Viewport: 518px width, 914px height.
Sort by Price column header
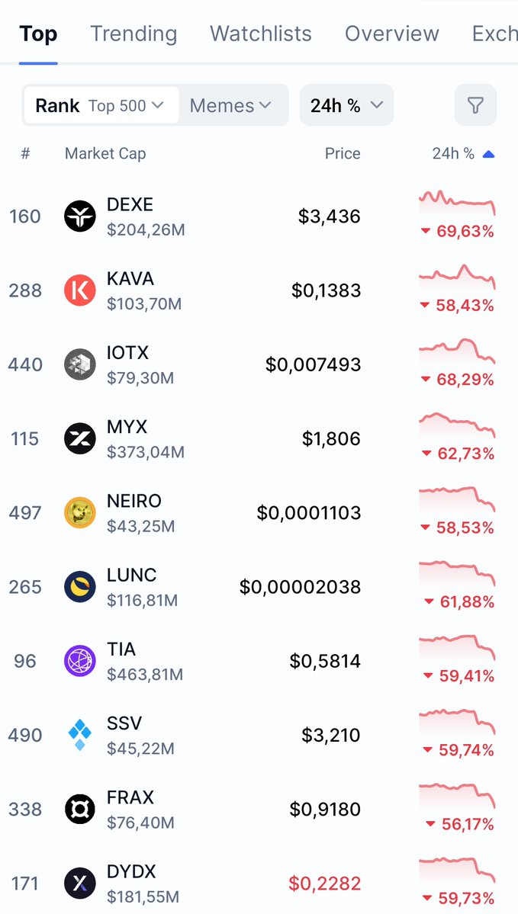tap(343, 154)
